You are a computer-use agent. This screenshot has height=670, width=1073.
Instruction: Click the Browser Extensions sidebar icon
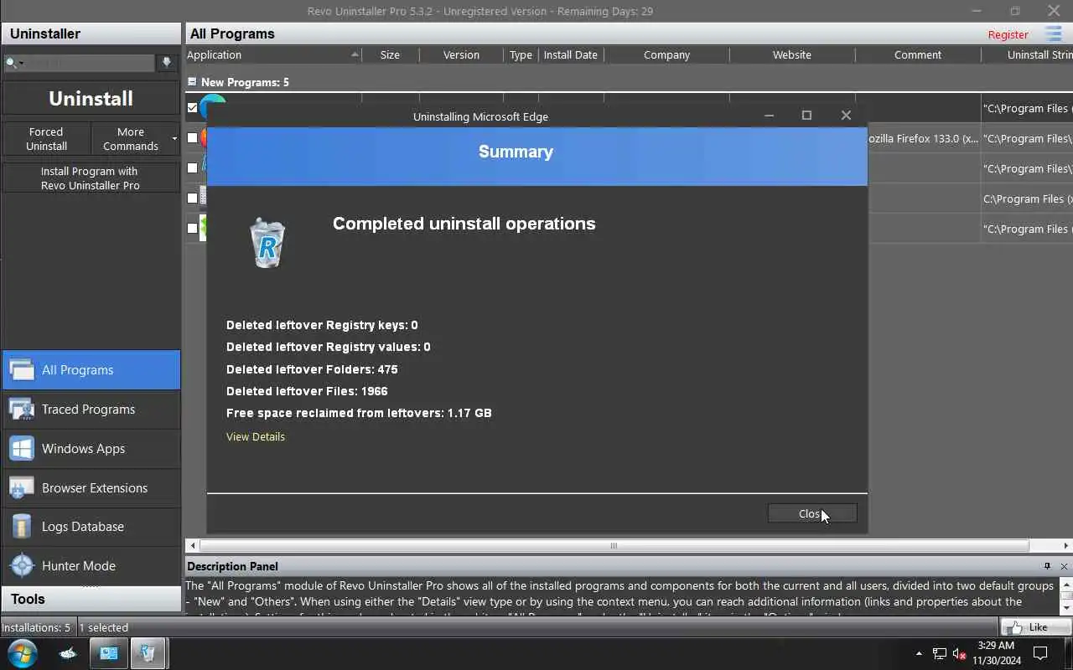[22, 487]
